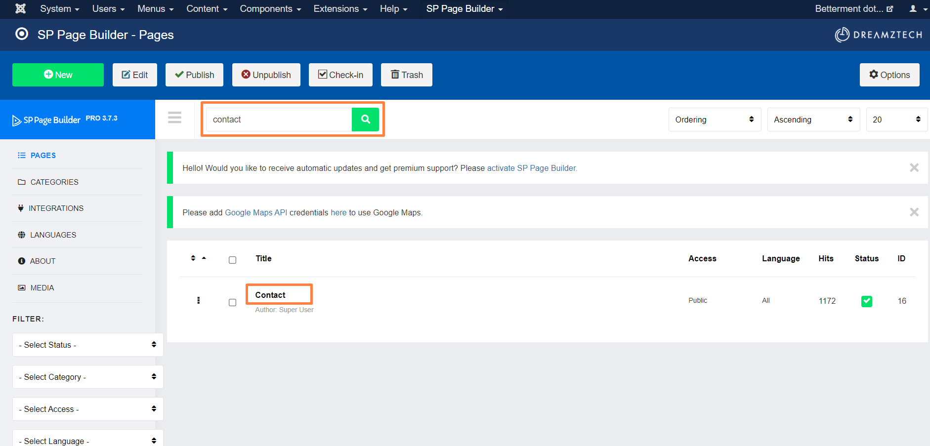The image size is (930, 446).
Task: Toggle the select-all checkbox in header
Action: pyautogui.click(x=232, y=260)
